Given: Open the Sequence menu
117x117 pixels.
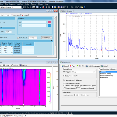Looking at the screenshot, I should coord(13,4).
